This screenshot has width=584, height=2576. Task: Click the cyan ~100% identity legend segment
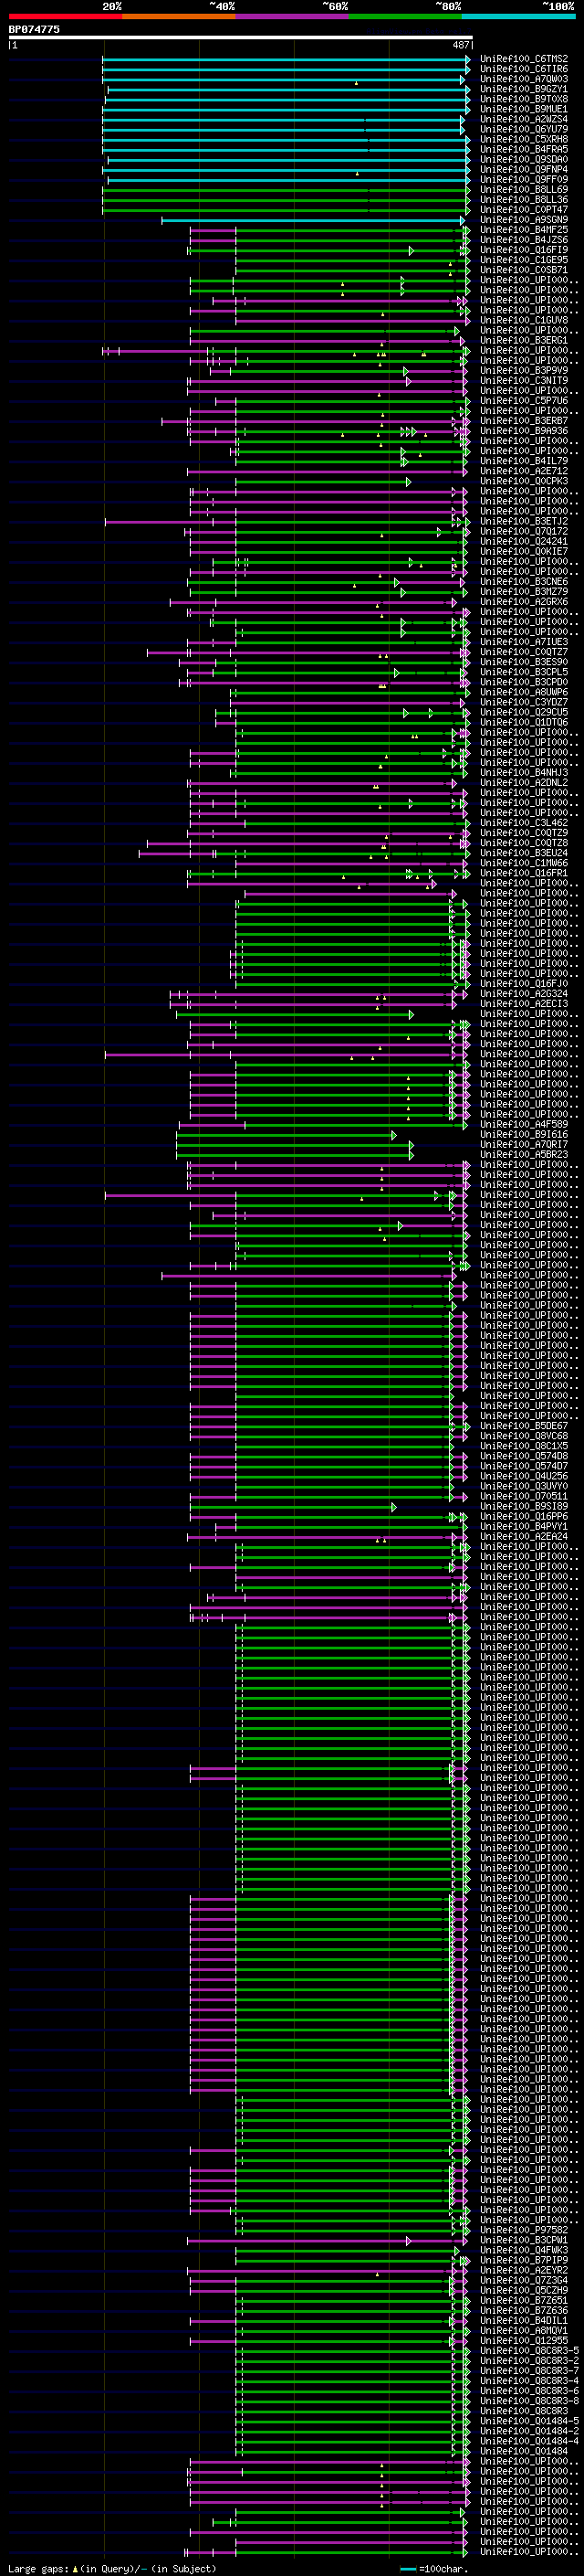[518, 16]
